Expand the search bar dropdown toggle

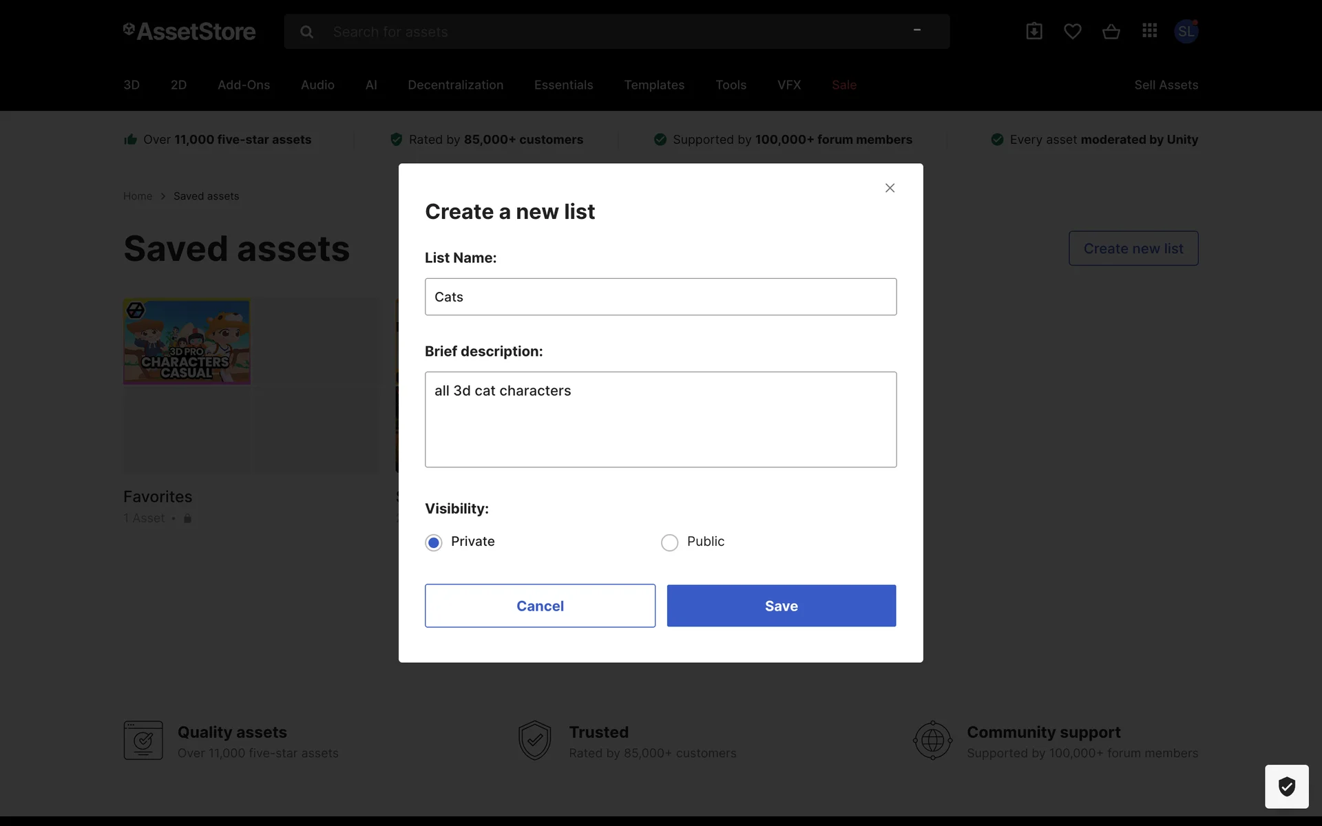(916, 30)
